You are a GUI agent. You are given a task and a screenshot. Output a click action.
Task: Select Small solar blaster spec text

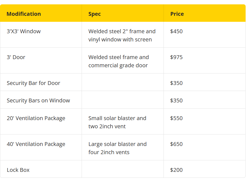click(117, 122)
